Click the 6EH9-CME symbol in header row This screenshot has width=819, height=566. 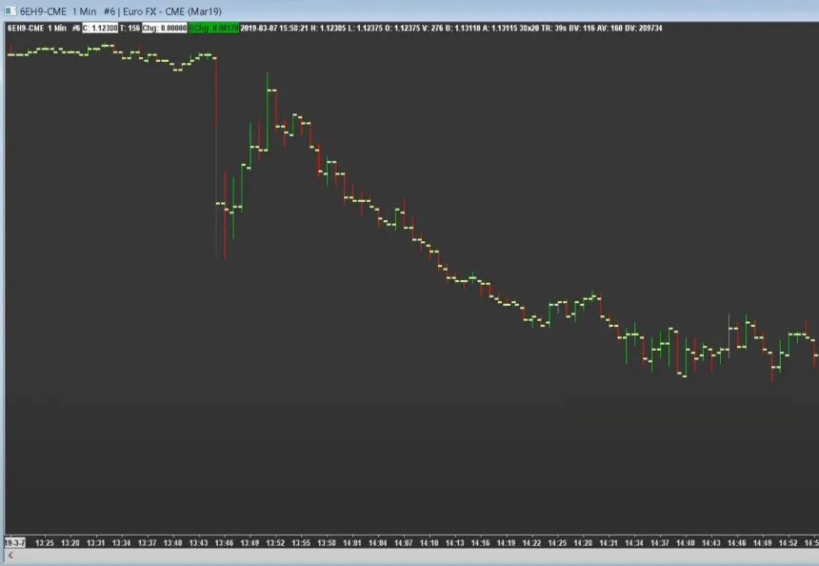click(24, 29)
